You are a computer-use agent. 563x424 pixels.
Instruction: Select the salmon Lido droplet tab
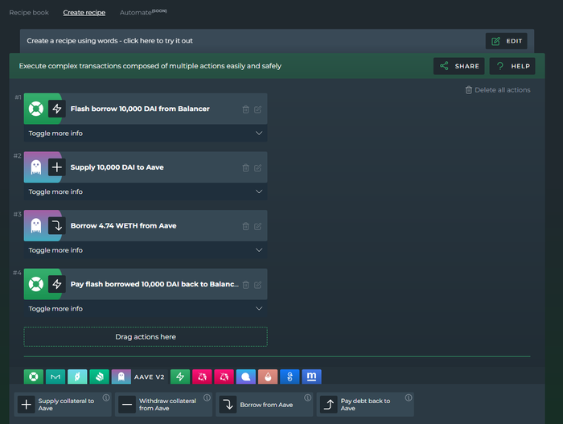click(268, 377)
